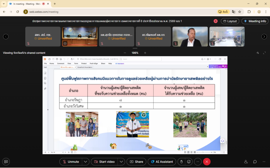This screenshot has width=270, height=168.
Task: Unmute the microphone
Action: tap(71, 162)
